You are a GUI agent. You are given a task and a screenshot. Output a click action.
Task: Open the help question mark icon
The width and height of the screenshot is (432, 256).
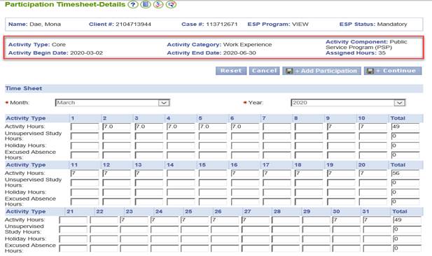pyautogui.click(x=133, y=4)
